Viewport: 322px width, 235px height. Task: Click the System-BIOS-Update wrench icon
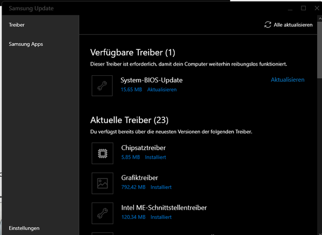pyautogui.click(x=102, y=86)
